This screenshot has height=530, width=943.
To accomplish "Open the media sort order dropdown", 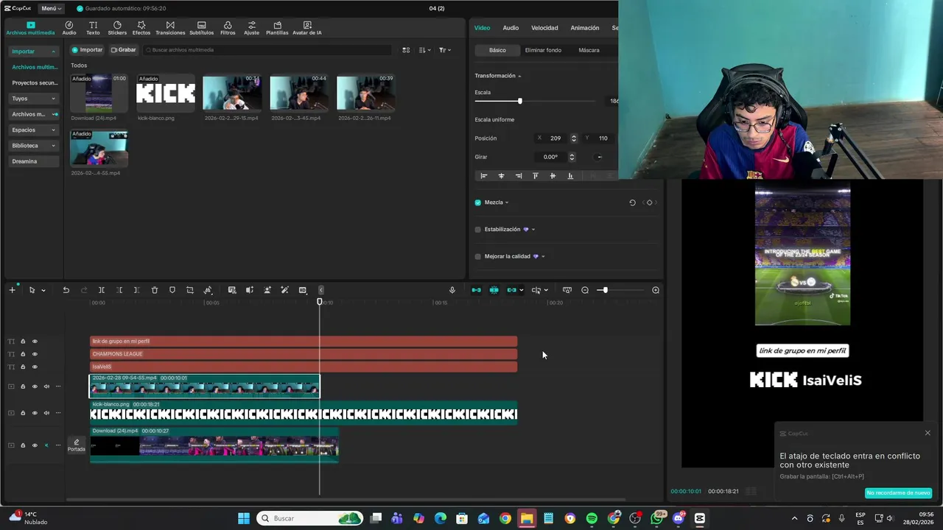I will click(x=425, y=50).
